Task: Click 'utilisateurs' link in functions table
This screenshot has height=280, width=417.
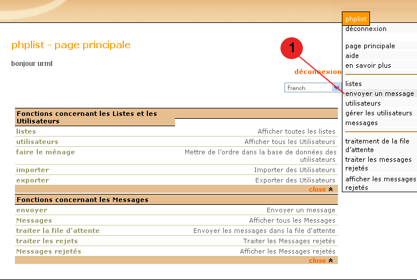Action: (x=37, y=142)
